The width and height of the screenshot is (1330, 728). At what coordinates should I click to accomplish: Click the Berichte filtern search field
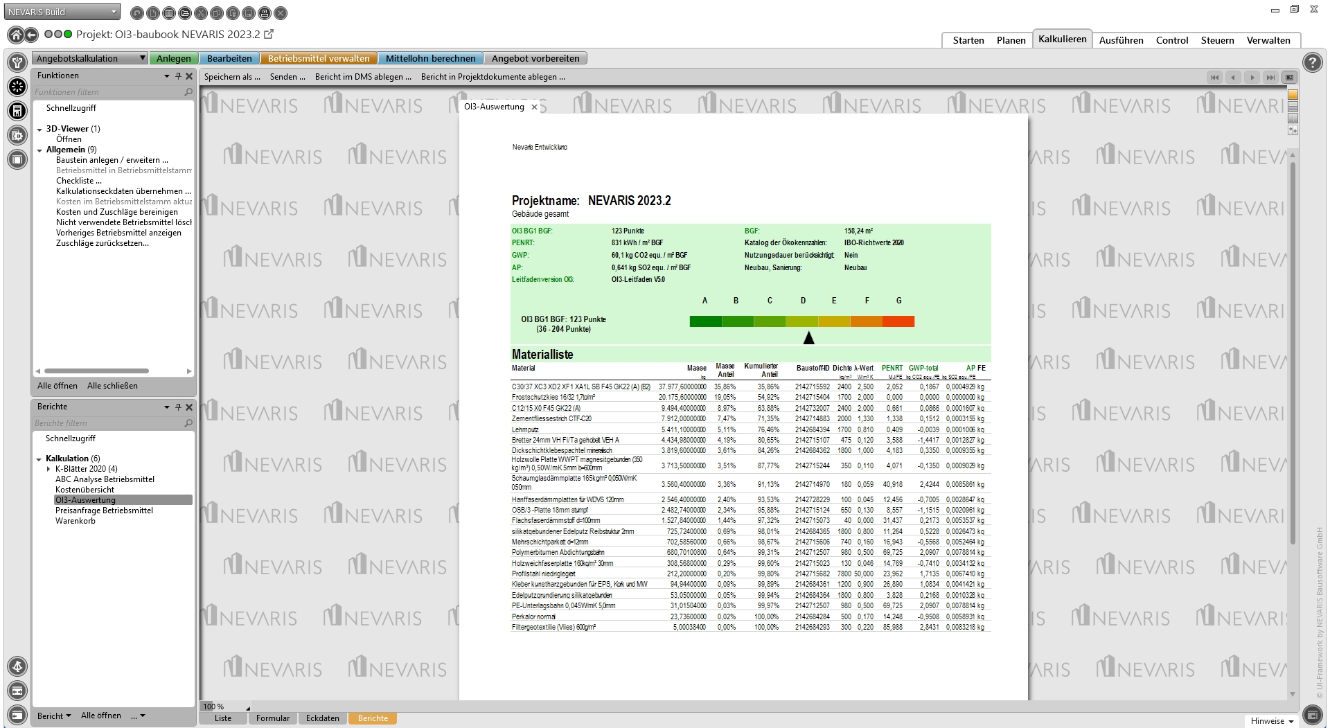(114, 423)
